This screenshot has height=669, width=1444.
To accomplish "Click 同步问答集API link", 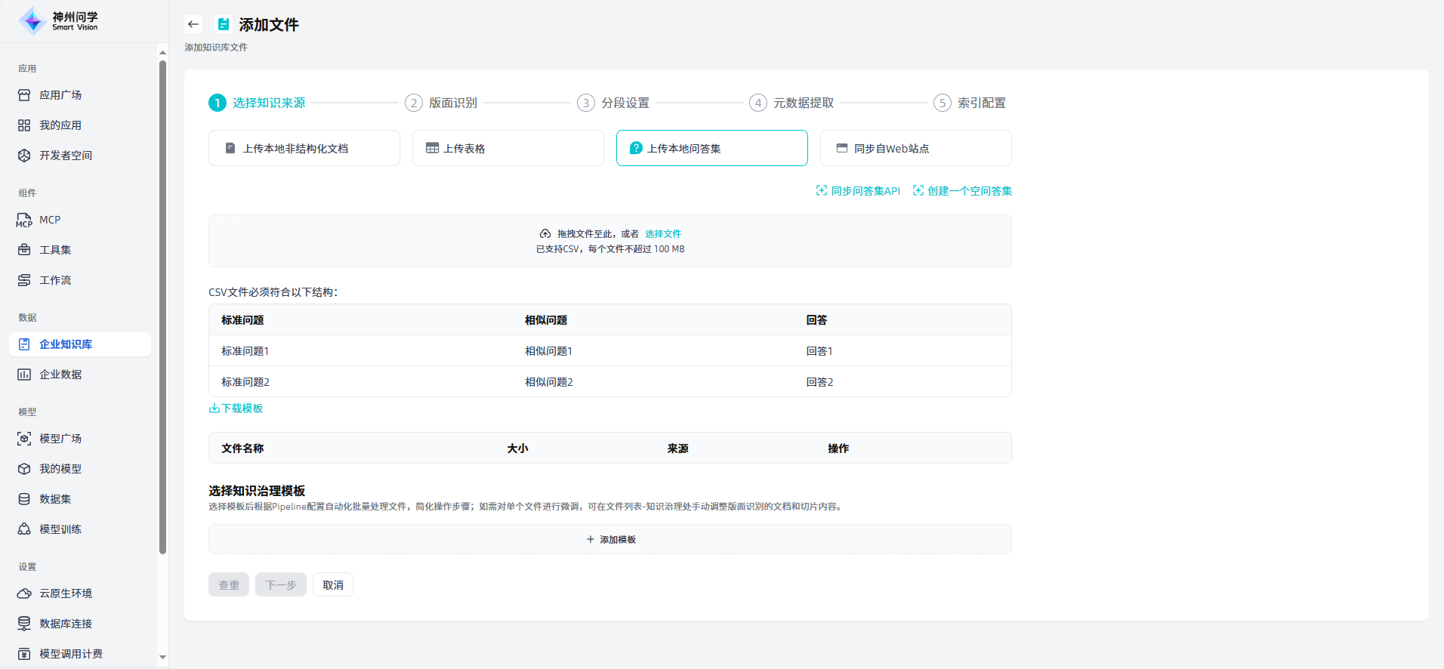I will [x=859, y=191].
